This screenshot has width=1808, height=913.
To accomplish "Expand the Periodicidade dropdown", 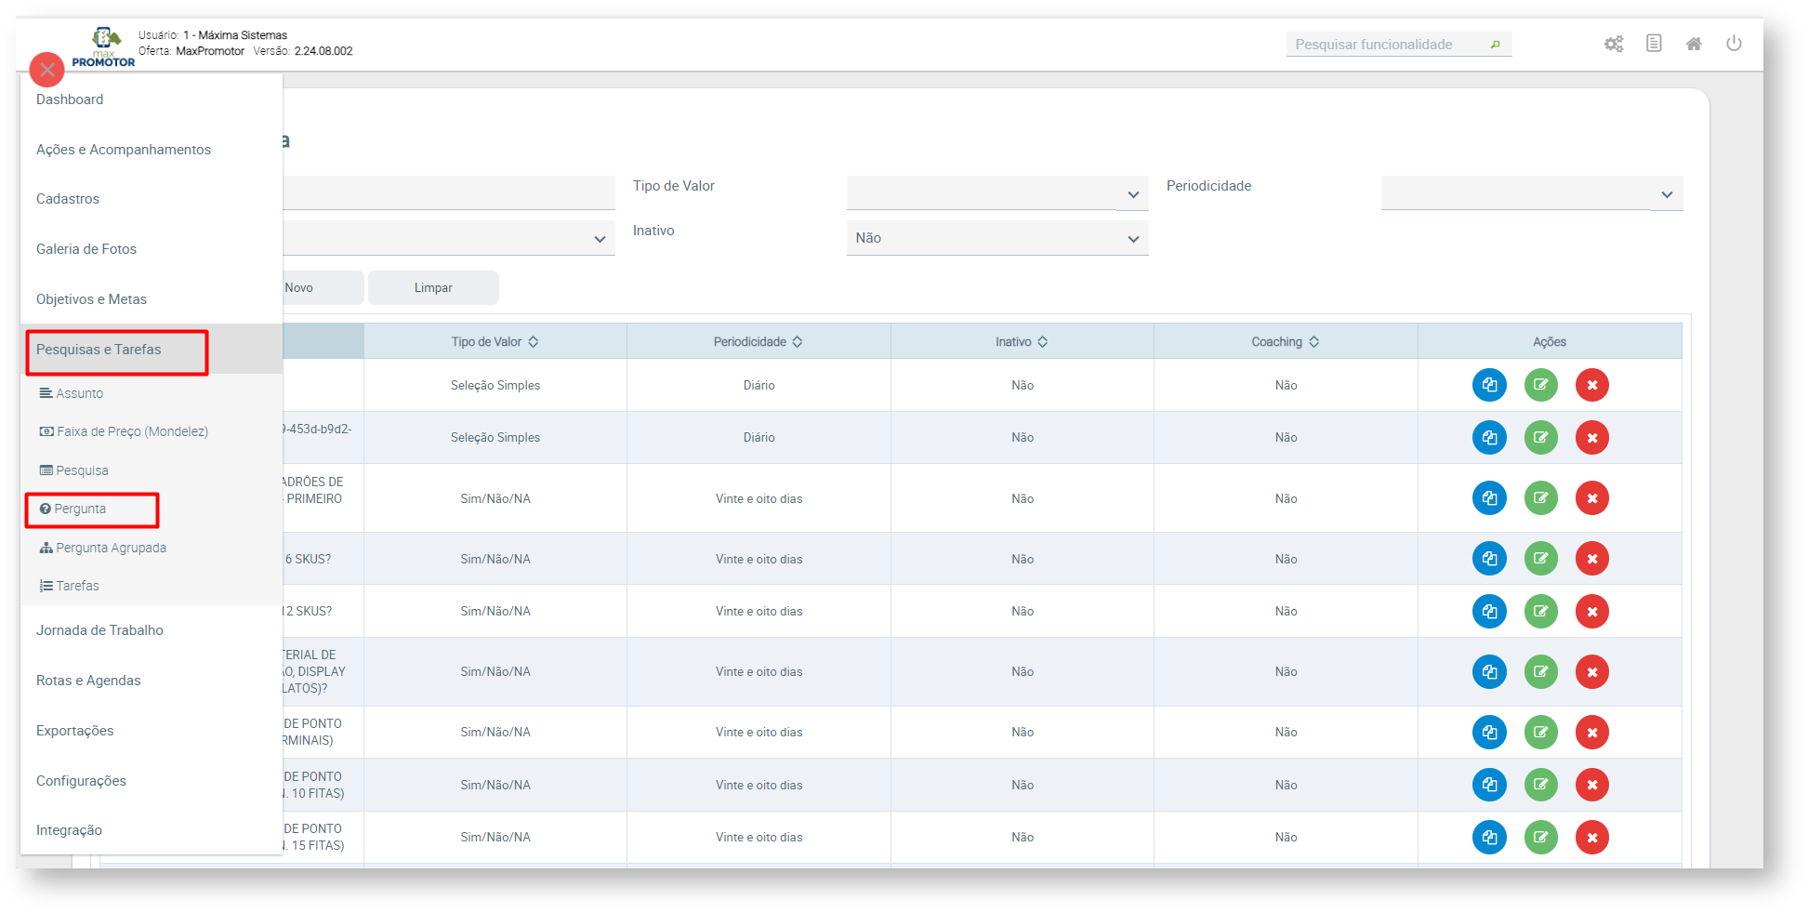I will pyautogui.click(x=1531, y=194).
